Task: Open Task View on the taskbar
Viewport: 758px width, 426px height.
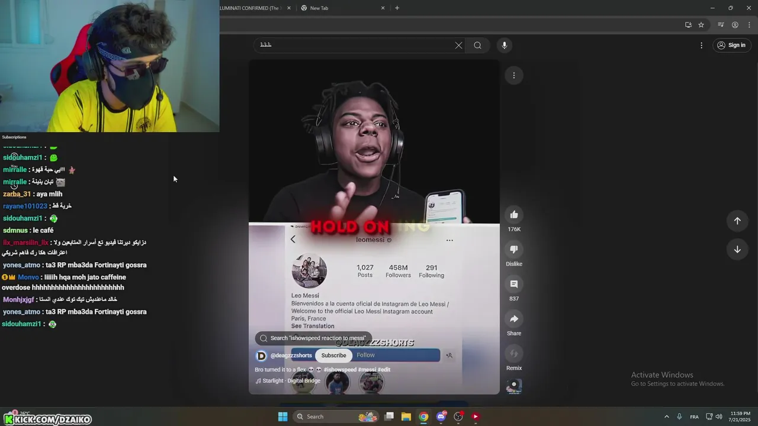Action: click(389, 417)
